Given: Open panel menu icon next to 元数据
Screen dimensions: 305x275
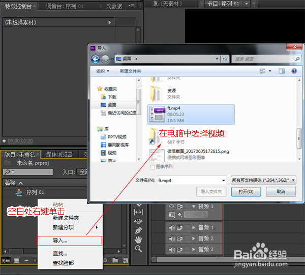Looking at the screenshot, I should [131, 6].
